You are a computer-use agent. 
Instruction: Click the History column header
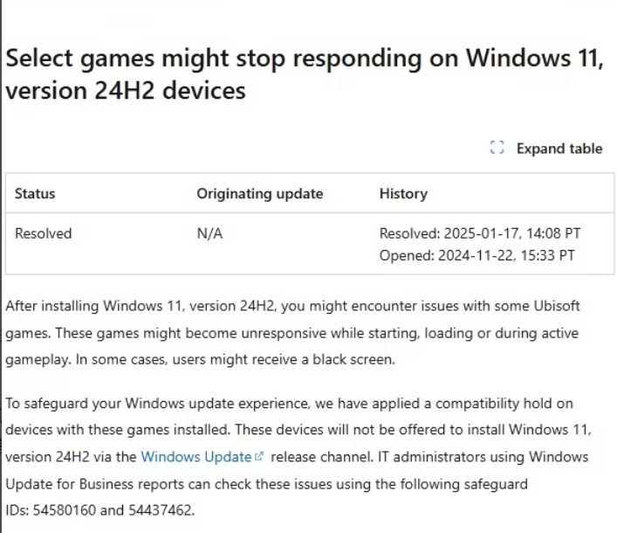pos(403,194)
